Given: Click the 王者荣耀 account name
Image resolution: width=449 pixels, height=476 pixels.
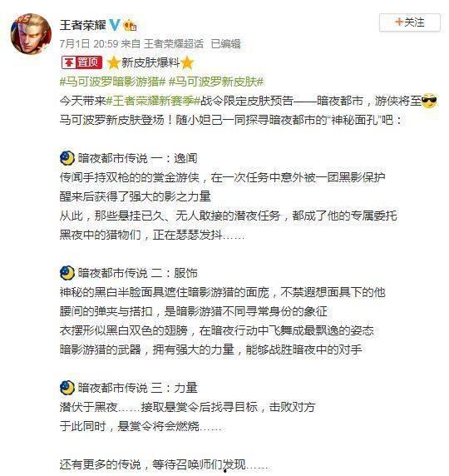Looking at the screenshot, I should (82, 25).
